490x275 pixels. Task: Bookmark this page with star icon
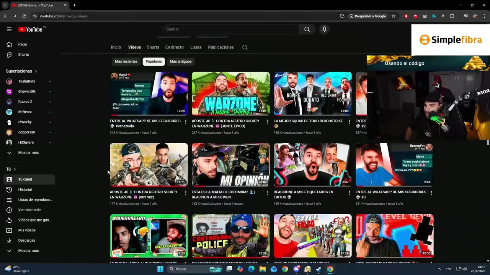[393, 16]
